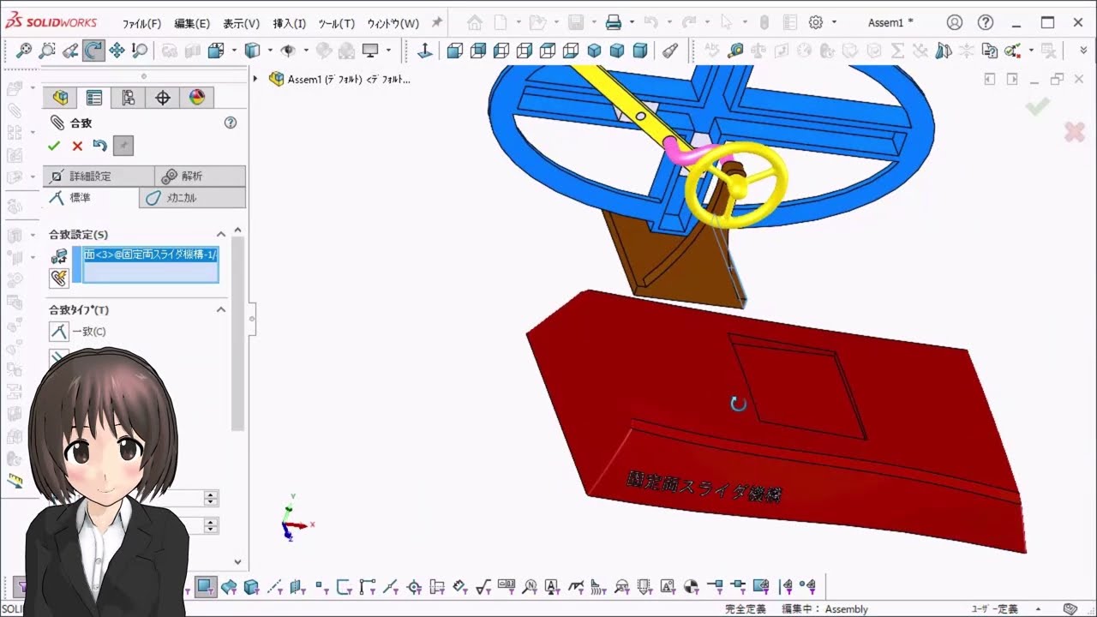Switch to FeatureManager design tree tab
The height and width of the screenshot is (617, 1097).
[x=60, y=98]
